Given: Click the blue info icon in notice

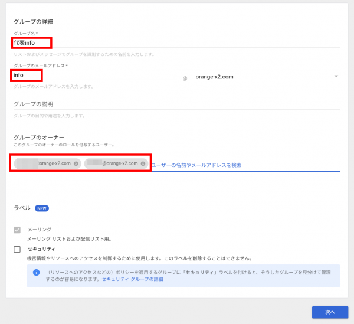Looking at the screenshot, I should [35, 272].
